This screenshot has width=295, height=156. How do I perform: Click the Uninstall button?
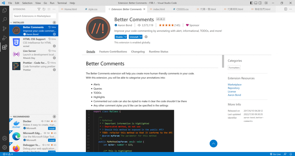134,37
